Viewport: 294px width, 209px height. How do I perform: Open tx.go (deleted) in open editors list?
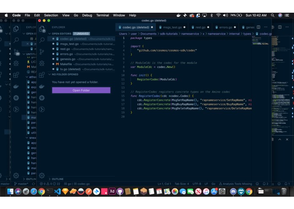pos(81,69)
